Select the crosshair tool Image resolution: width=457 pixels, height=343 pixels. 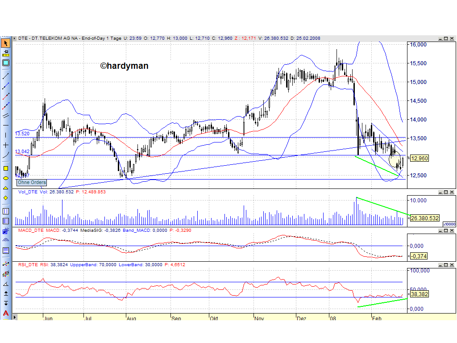[6, 145]
